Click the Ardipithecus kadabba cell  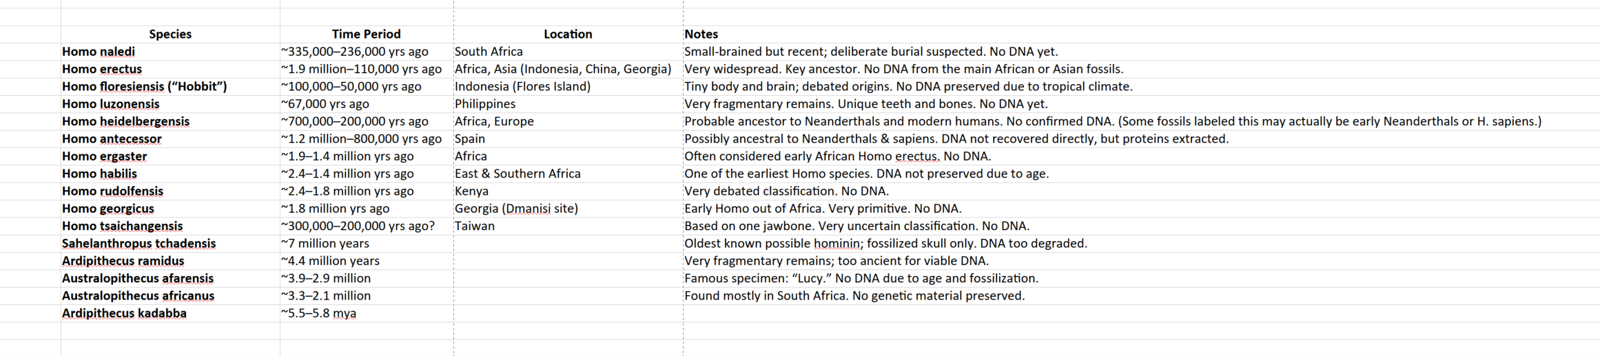click(x=170, y=313)
